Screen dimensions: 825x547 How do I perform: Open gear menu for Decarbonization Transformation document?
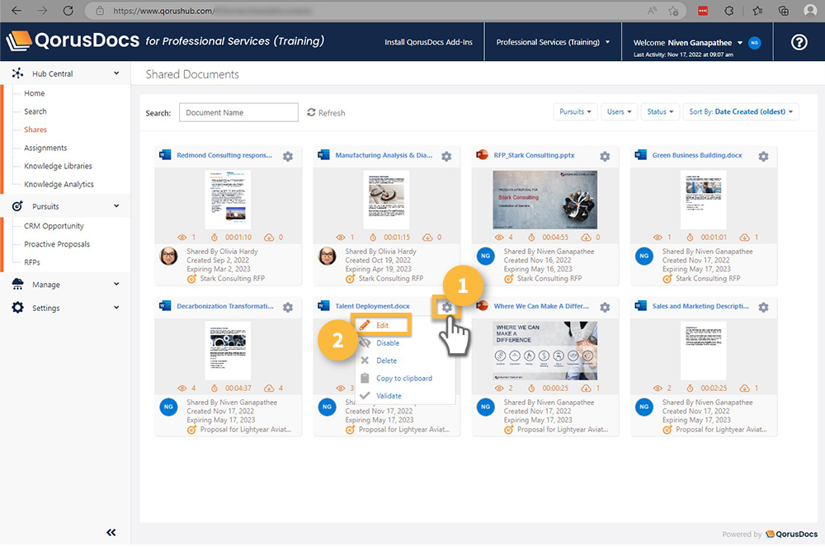(x=288, y=307)
